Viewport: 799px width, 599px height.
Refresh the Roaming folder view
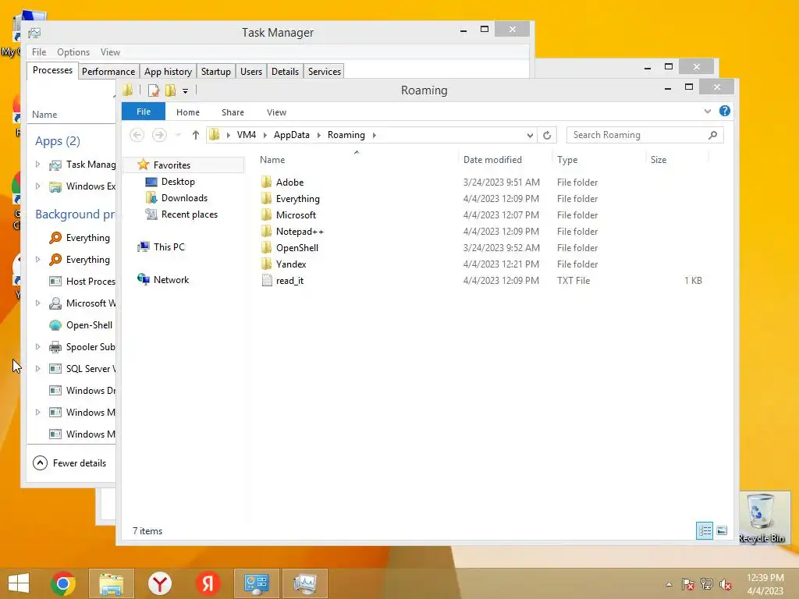tap(547, 135)
